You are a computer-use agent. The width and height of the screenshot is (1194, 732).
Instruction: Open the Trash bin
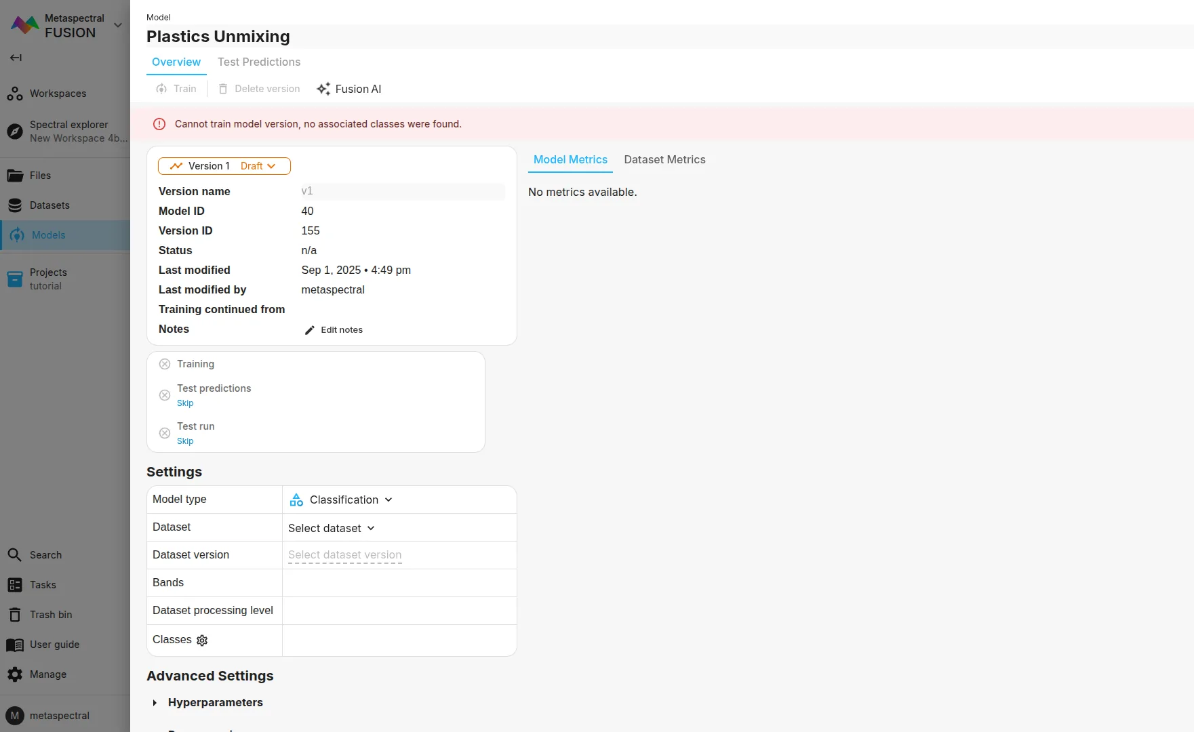[x=51, y=615]
